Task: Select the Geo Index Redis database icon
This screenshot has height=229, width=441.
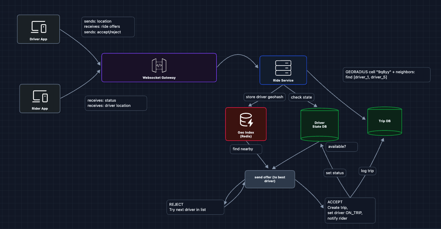Action: click(x=246, y=120)
